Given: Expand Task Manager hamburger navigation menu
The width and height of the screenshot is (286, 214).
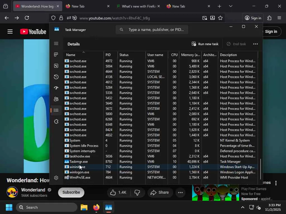Looking at the screenshot, I should pos(56,43).
